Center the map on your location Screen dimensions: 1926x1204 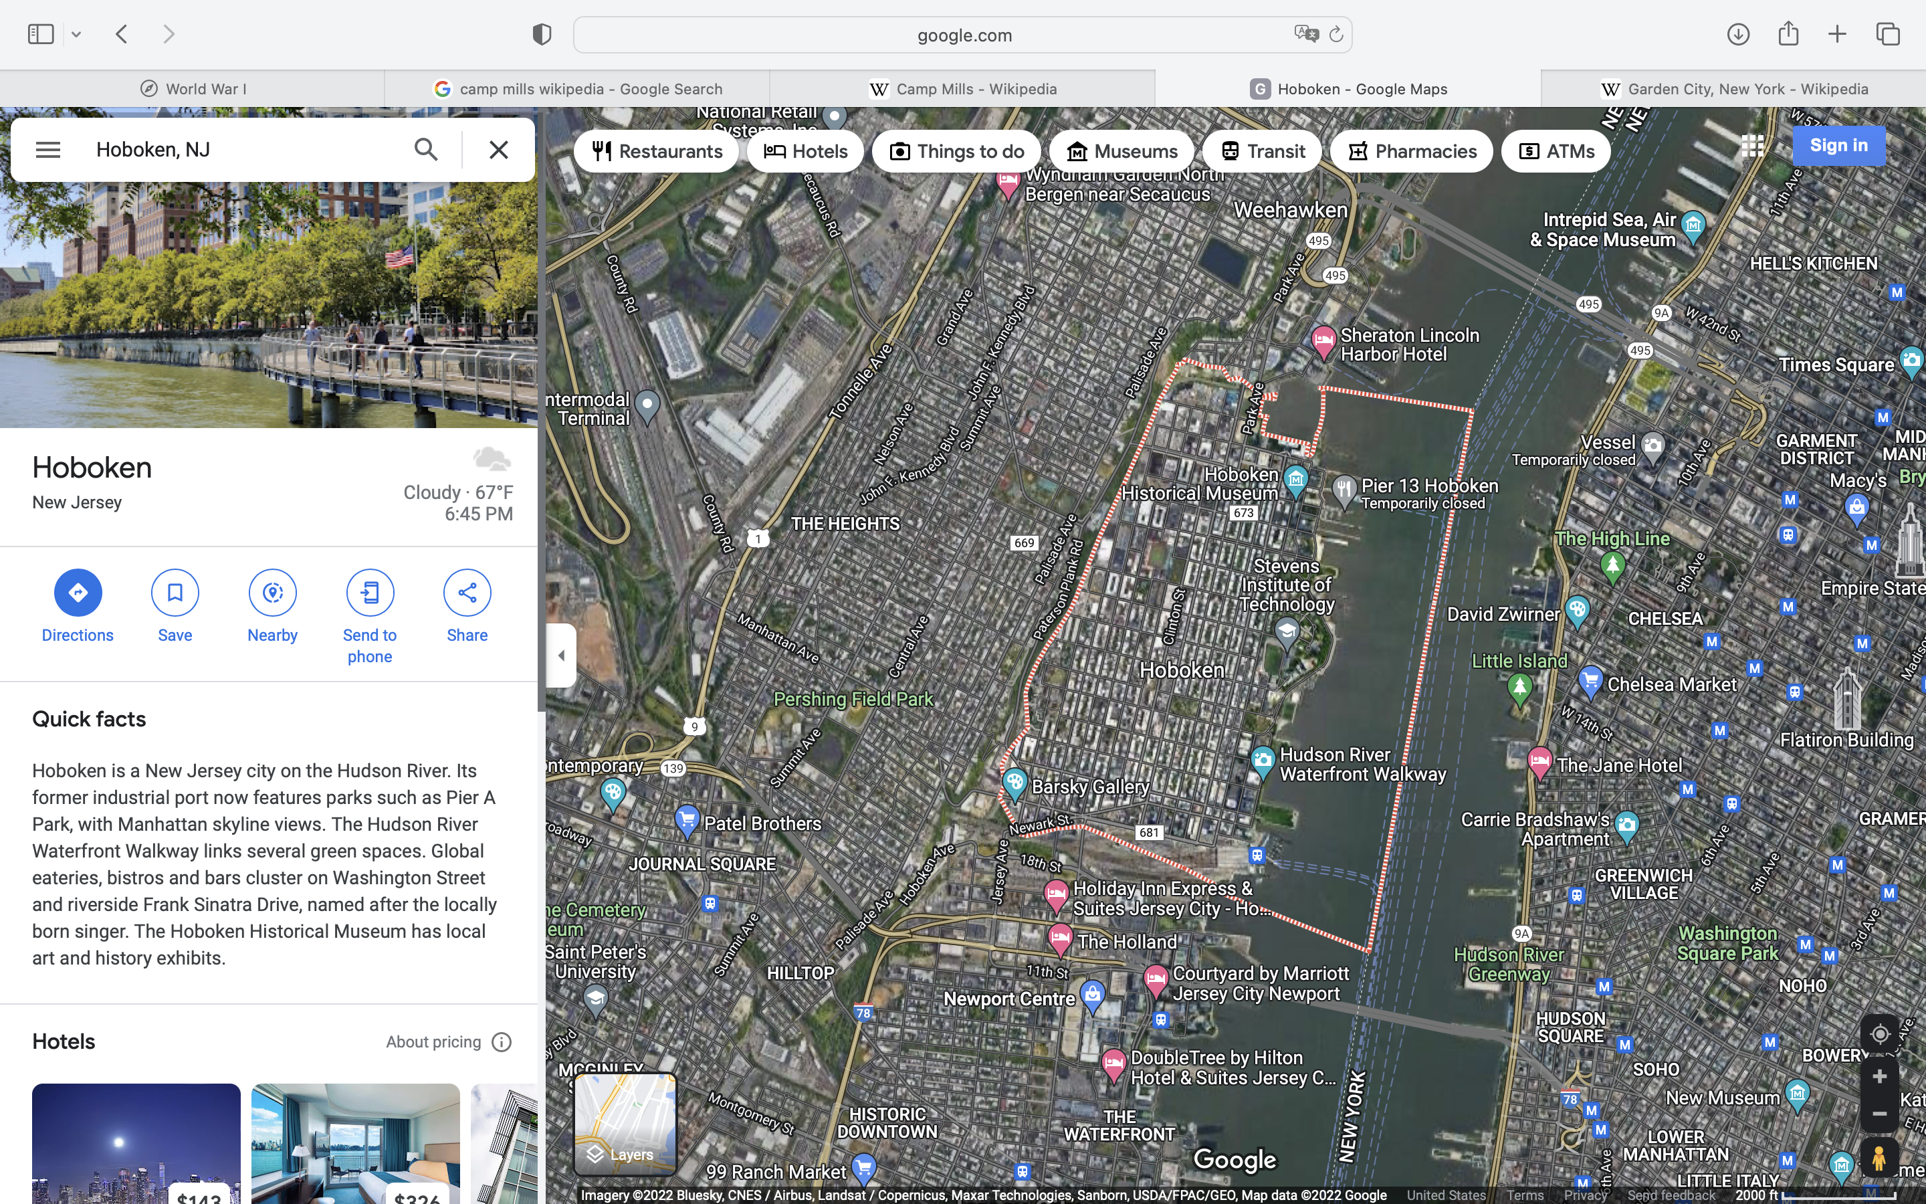(1879, 1033)
